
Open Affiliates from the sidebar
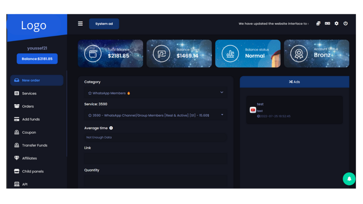coord(29,159)
